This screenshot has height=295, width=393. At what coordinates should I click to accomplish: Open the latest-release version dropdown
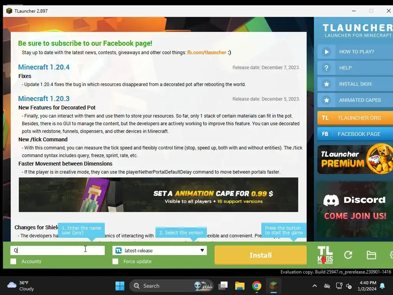(x=159, y=250)
